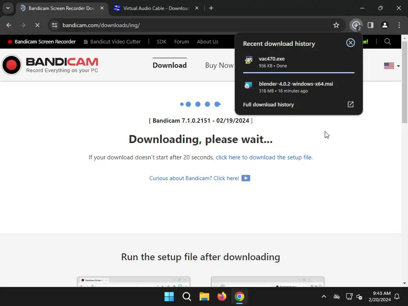Open the notification bell icon
Image resolution: width=408 pixels, height=306 pixels.
coord(397,296)
